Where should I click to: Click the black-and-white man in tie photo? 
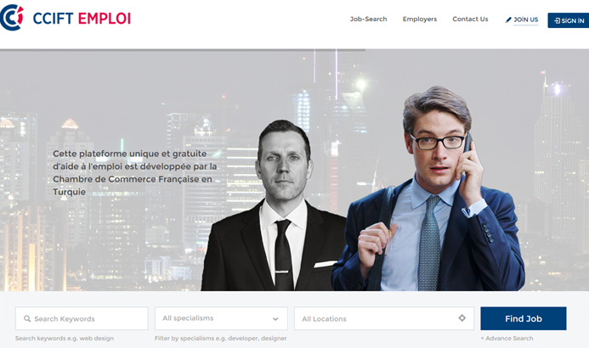click(276, 206)
